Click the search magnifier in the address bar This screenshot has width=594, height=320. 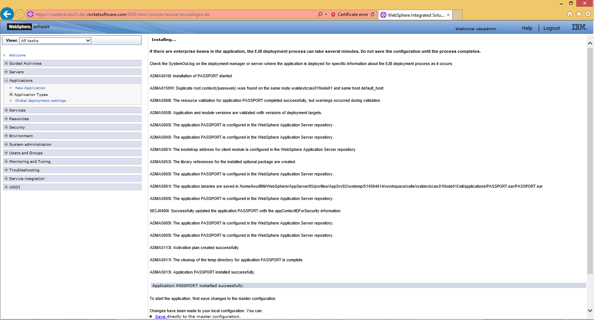coord(320,14)
